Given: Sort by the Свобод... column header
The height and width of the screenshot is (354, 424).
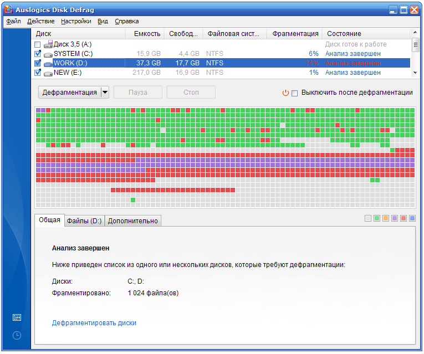Looking at the screenshot, I should 183,34.
